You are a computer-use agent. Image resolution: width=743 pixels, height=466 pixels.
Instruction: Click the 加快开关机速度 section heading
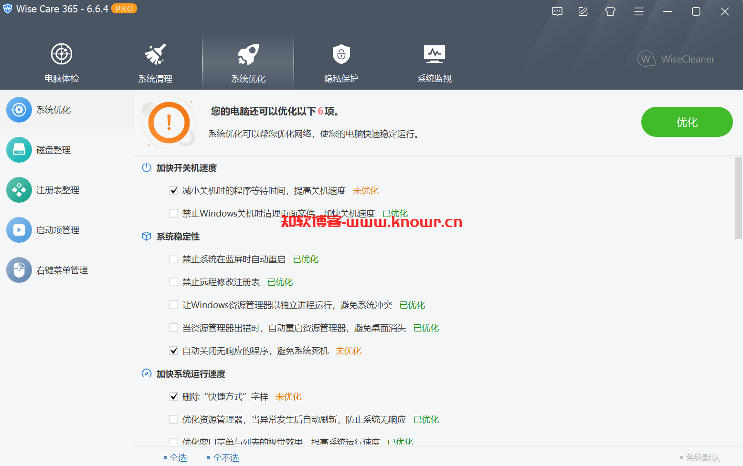click(x=187, y=168)
